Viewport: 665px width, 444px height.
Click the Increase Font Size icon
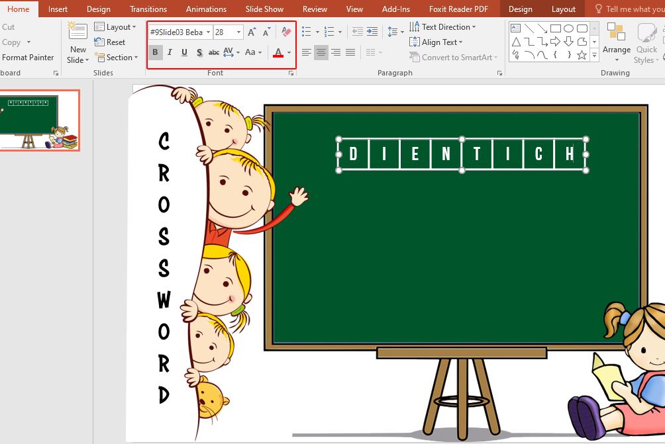tap(250, 31)
